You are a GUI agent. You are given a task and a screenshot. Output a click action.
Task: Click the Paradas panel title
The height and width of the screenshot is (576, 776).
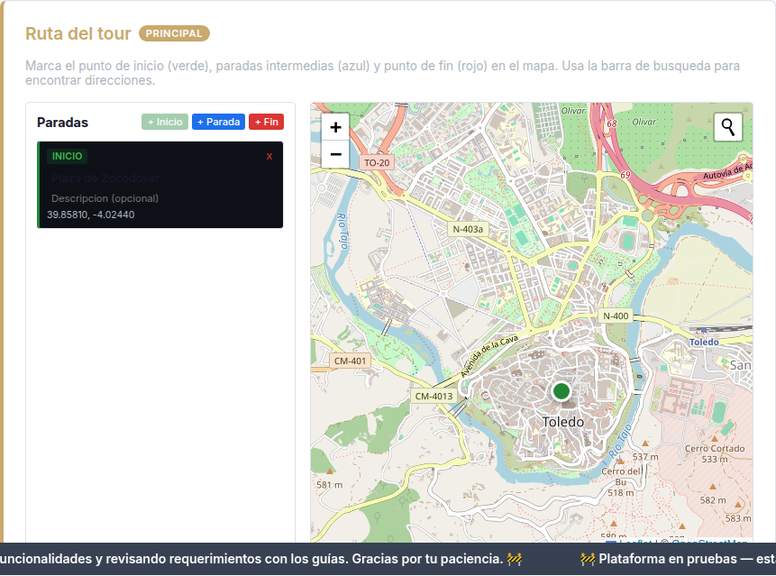[x=62, y=123]
